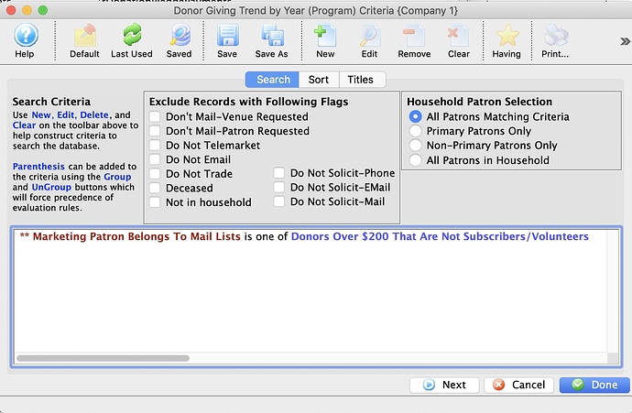
Task: Enable Do Not Email flag
Action: pyautogui.click(x=155, y=159)
